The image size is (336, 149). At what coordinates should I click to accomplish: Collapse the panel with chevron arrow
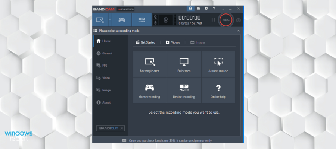[239, 31]
